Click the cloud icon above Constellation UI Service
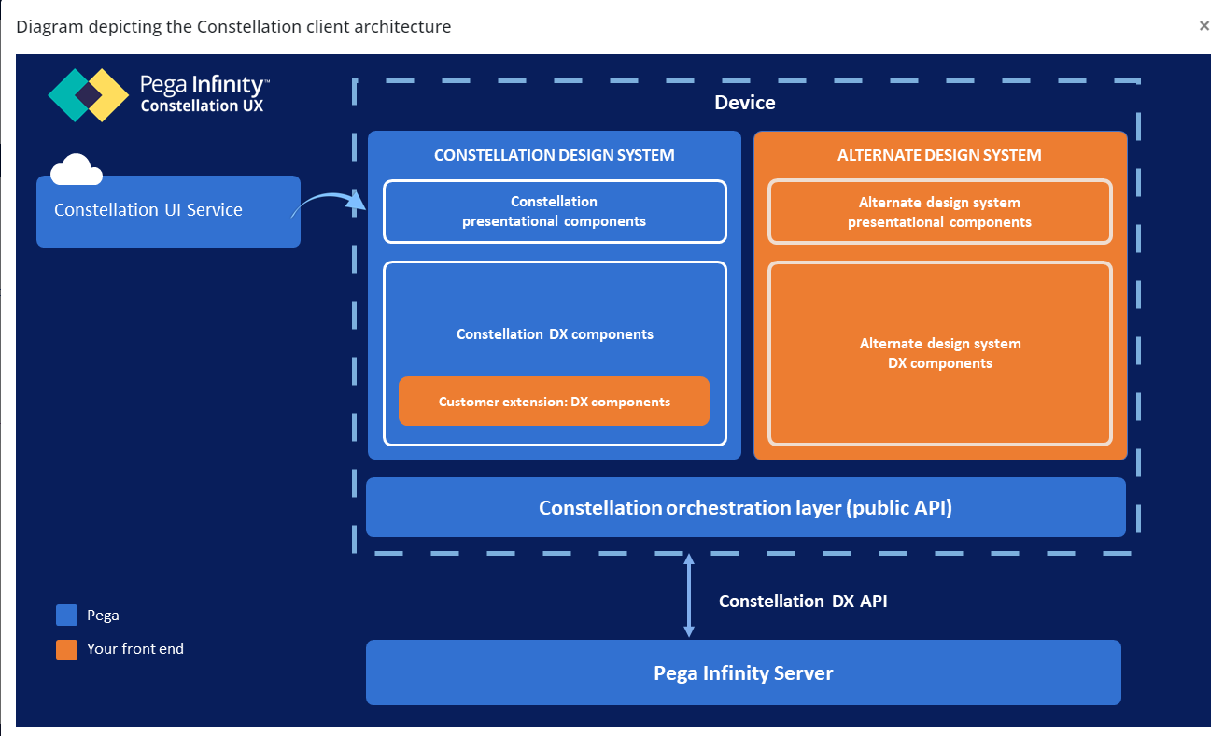The image size is (1224, 736). tap(77, 170)
